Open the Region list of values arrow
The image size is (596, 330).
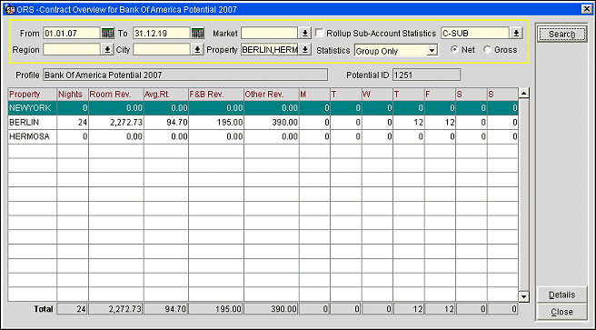[107, 49]
